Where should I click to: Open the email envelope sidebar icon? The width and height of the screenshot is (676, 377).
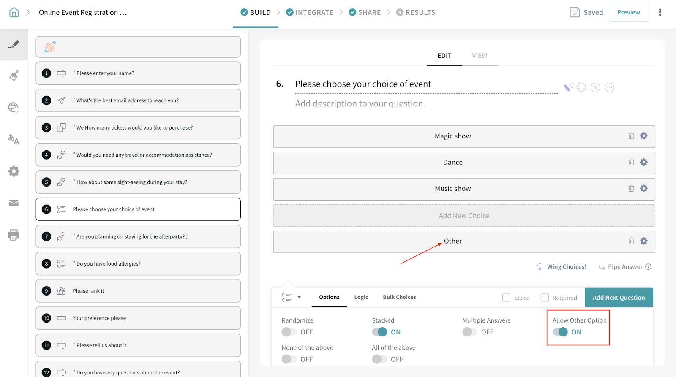click(x=14, y=203)
